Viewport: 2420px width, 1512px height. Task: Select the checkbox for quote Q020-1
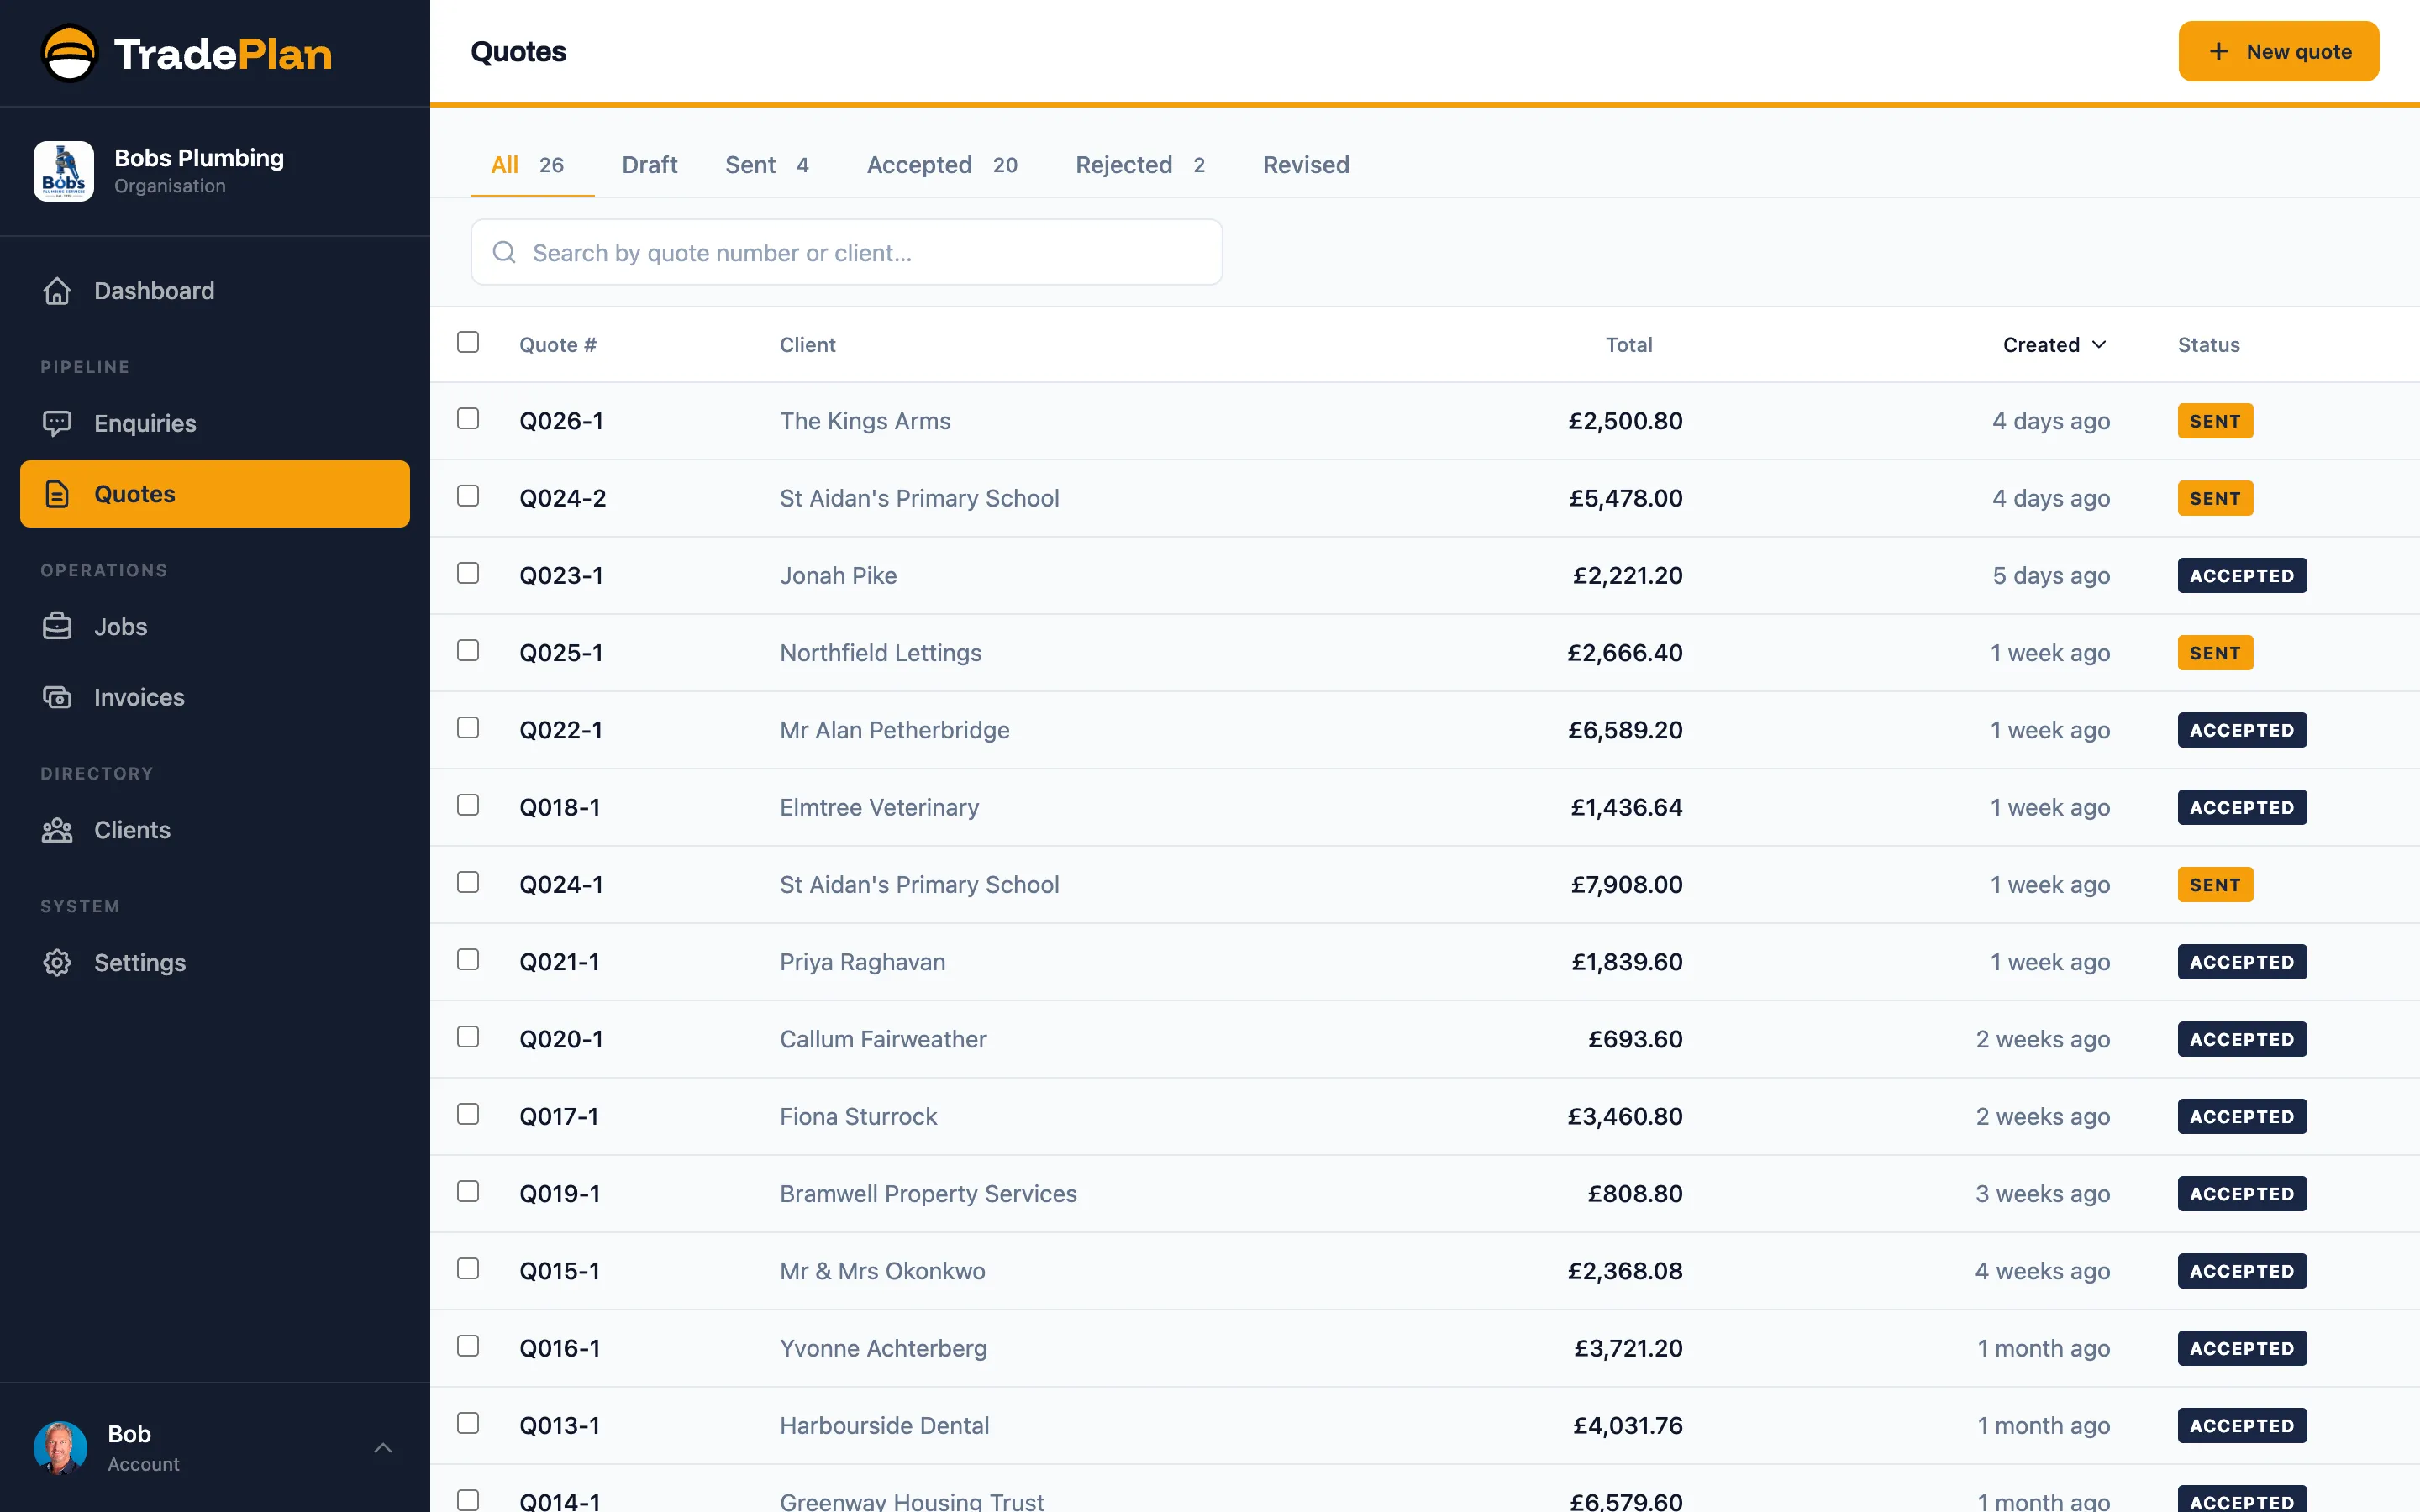(468, 1037)
